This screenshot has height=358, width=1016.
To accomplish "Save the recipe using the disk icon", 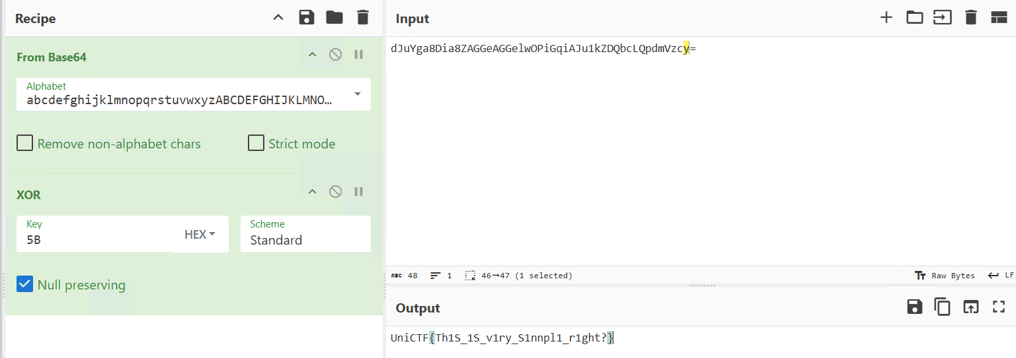I will 307,18.
